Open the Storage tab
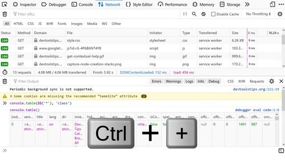This screenshot has width=285, height=160. tap(230, 4)
